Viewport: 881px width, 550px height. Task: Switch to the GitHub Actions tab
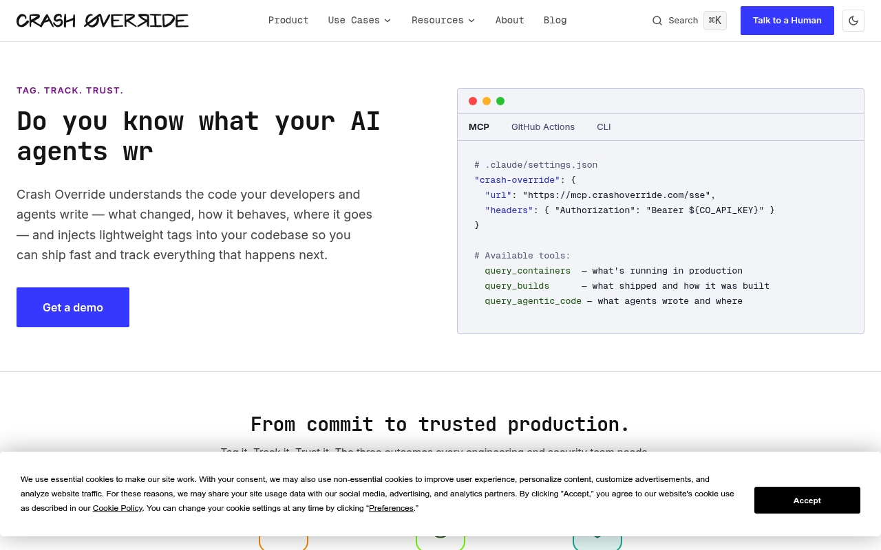point(543,127)
